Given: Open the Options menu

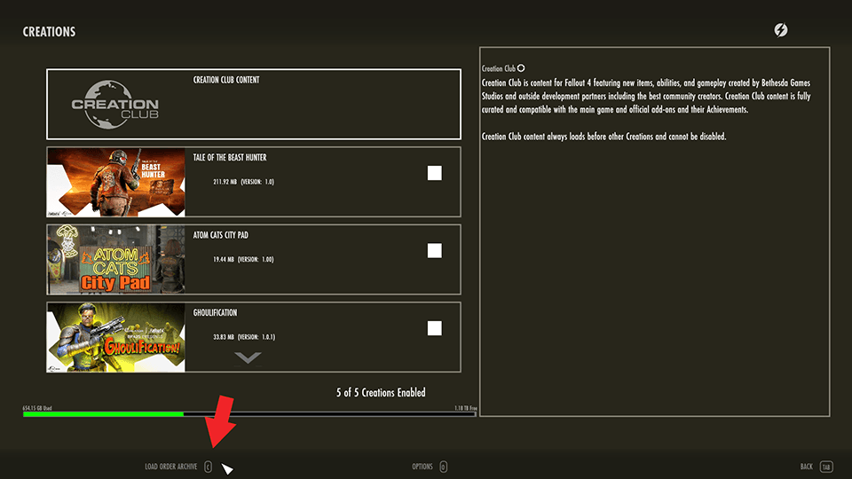Looking at the screenshot, I should click(422, 467).
